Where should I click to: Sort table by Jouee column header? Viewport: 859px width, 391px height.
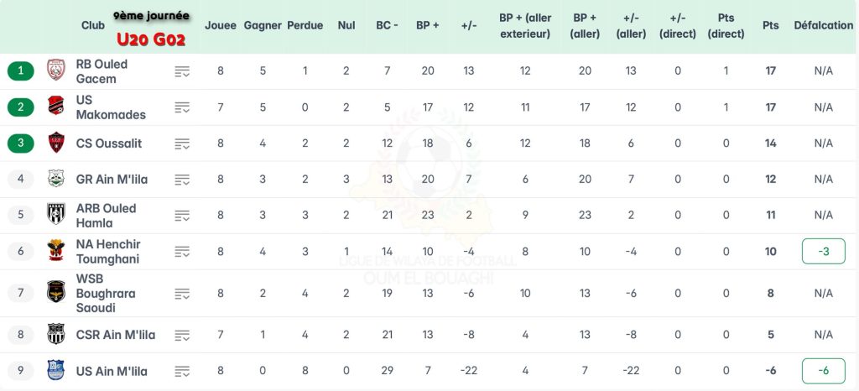click(x=221, y=25)
